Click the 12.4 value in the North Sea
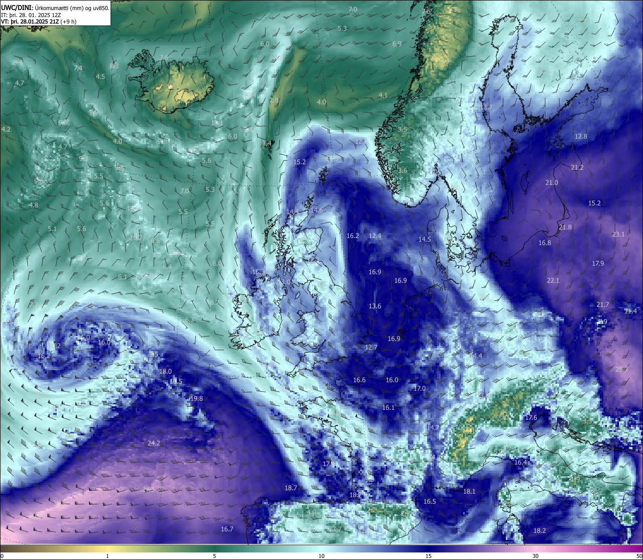The width and height of the screenshot is (643, 560). [x=375, y=236]
